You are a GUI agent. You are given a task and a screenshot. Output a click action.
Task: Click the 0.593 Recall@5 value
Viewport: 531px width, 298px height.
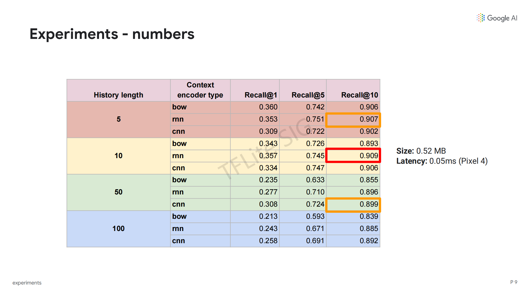pos(315,216)
